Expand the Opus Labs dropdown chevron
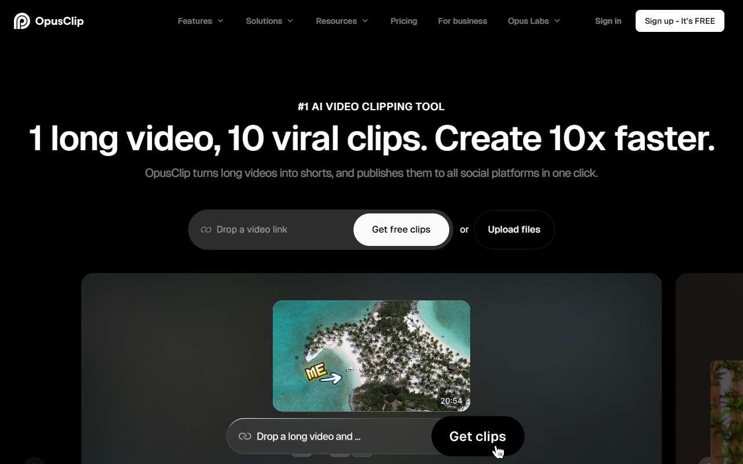 coord(557,21)
